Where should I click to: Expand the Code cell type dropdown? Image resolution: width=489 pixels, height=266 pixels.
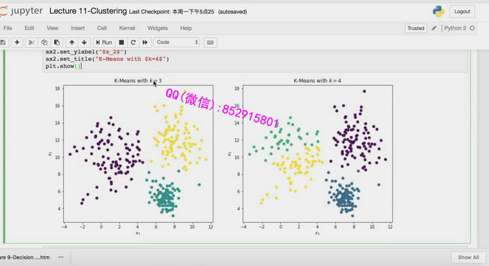click(177, 42)
